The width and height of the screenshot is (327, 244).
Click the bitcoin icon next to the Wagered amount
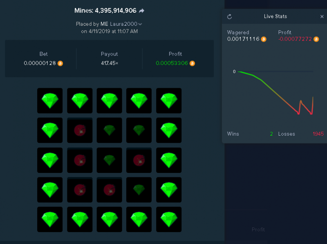point(264,39)
